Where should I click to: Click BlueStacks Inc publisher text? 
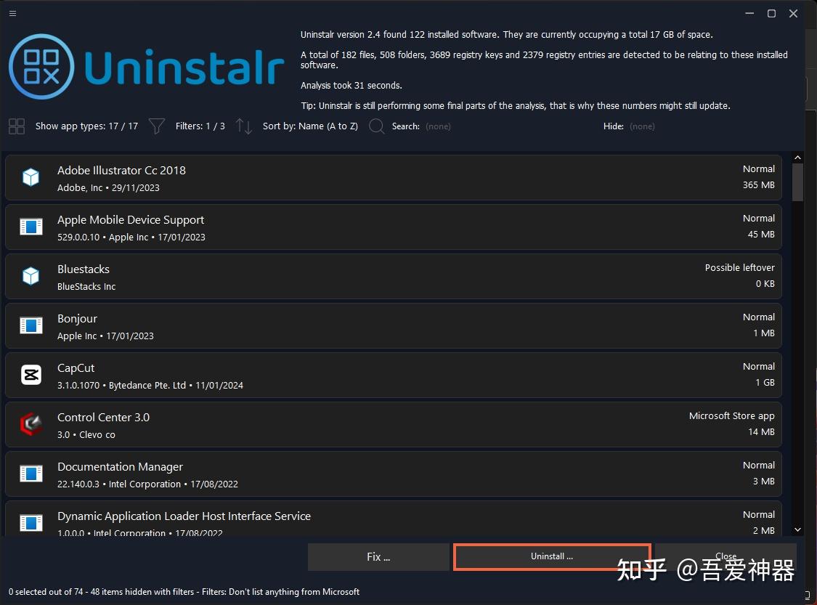point(86,287)
